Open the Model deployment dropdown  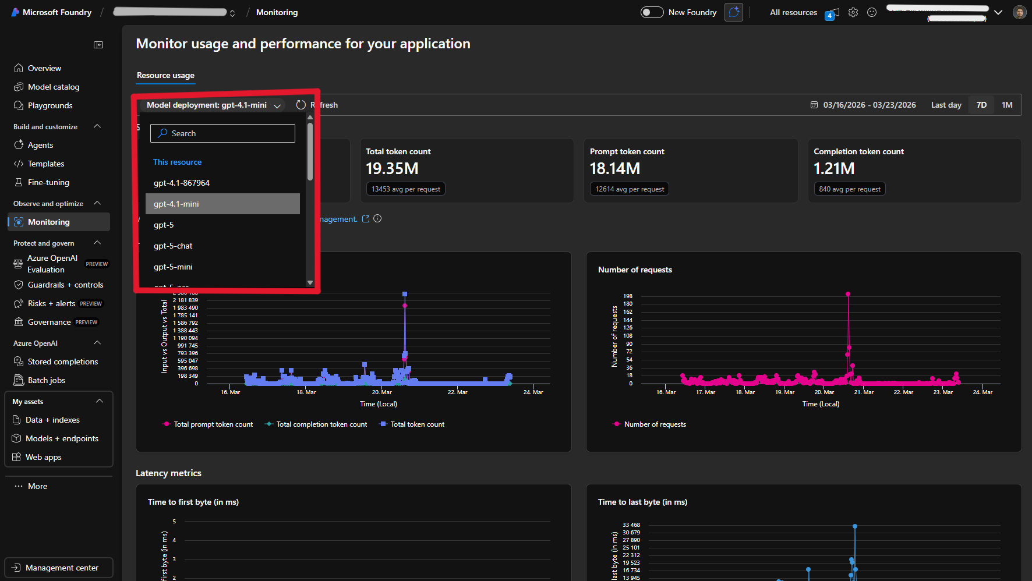point(213,105)
